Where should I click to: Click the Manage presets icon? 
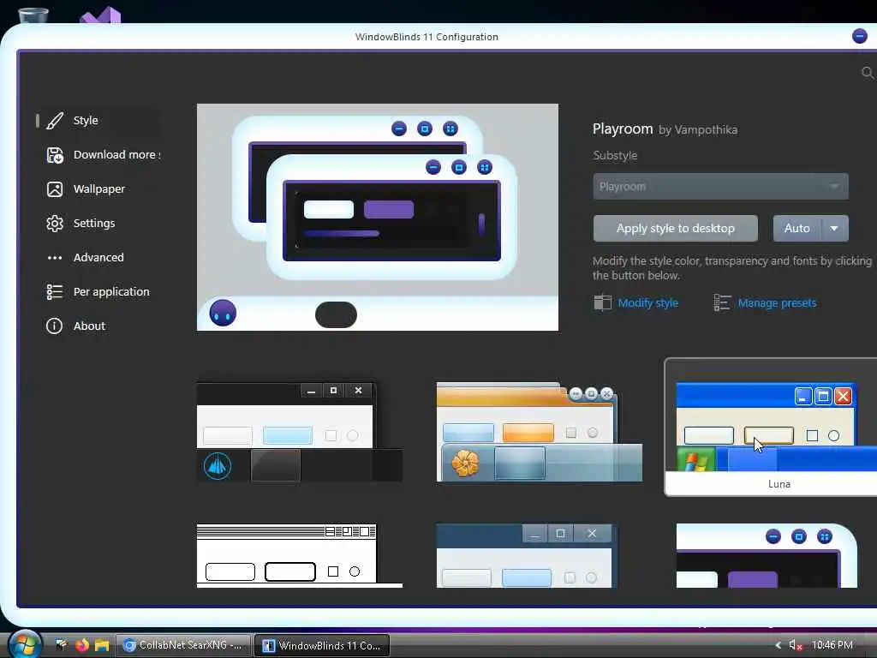coord(722,302)
